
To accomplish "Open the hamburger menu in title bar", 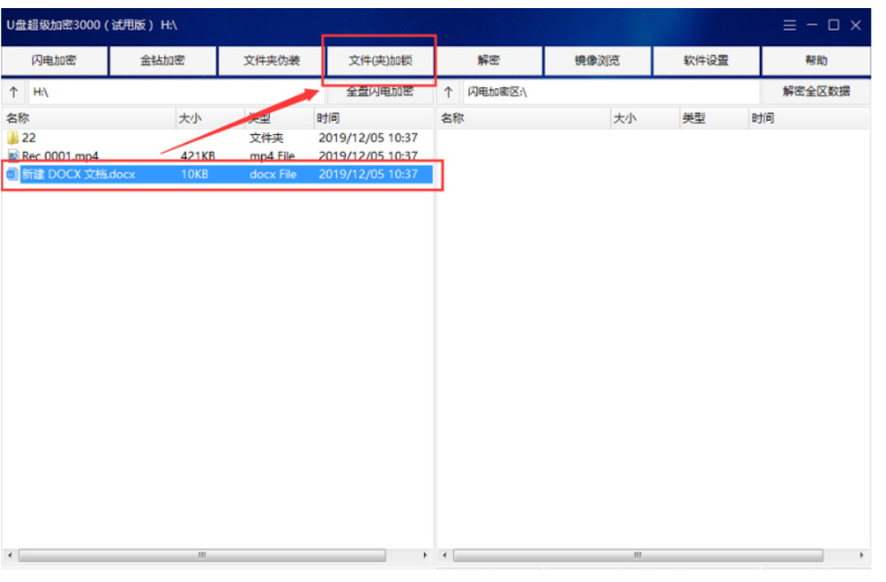I will [x=790, y=25].
